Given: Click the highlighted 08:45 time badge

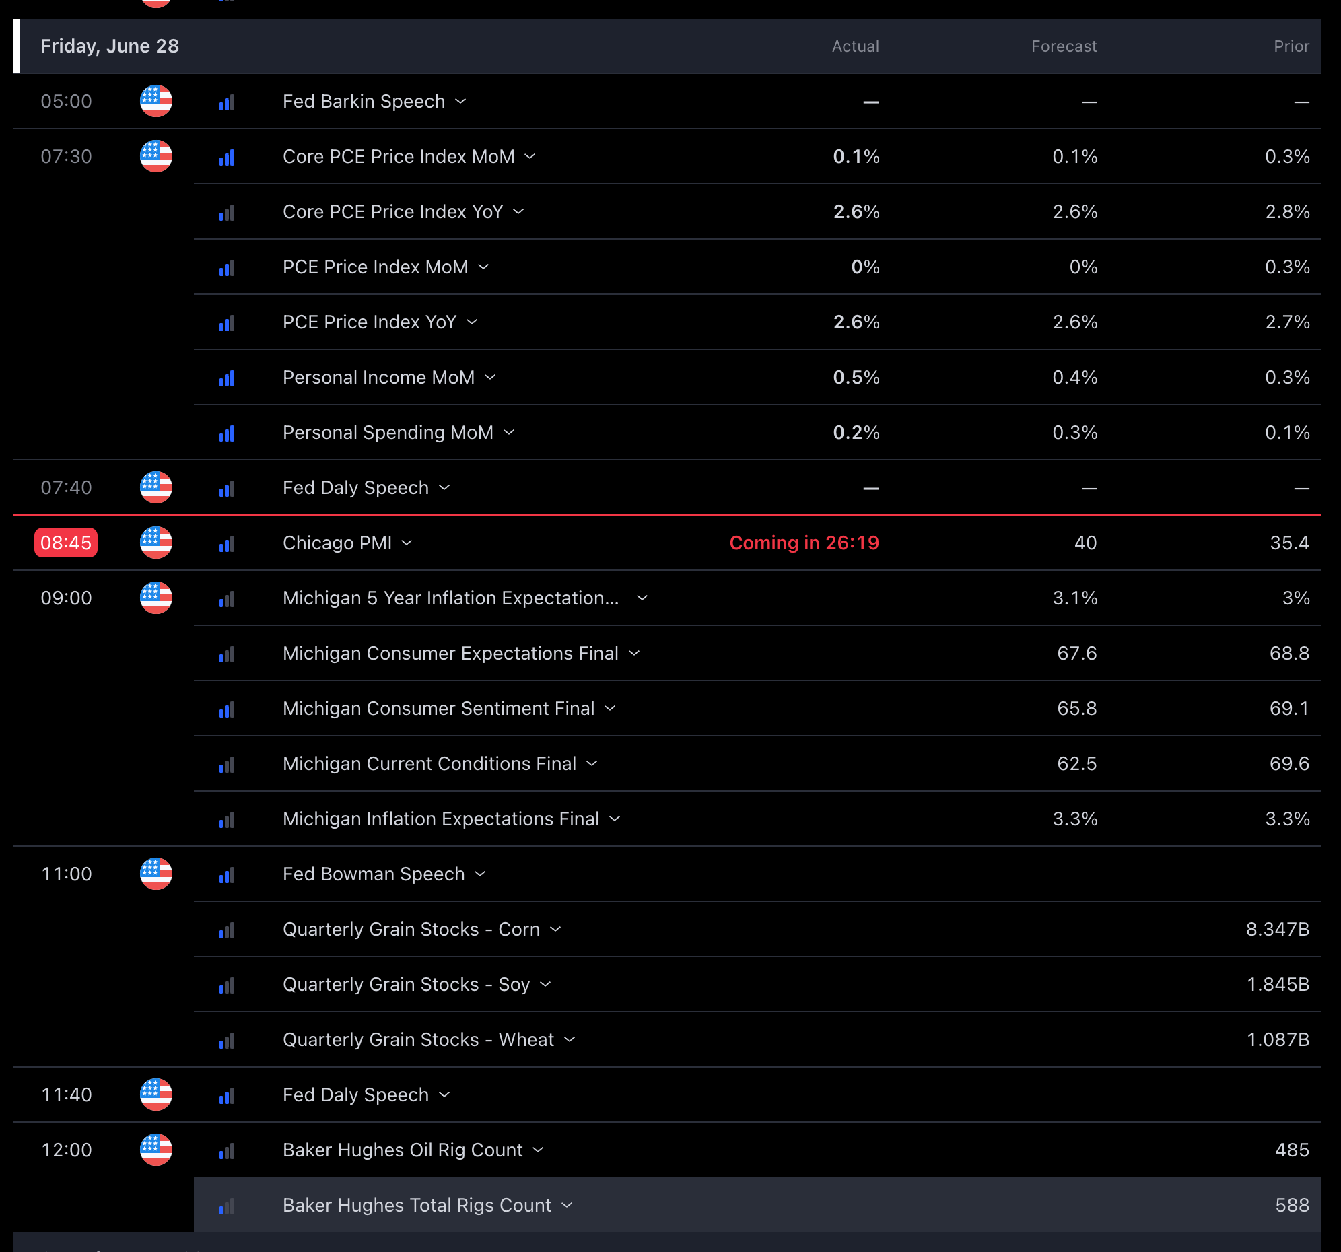Looking at the screenshot, I should pyautogui.click(x=66, y=543).
